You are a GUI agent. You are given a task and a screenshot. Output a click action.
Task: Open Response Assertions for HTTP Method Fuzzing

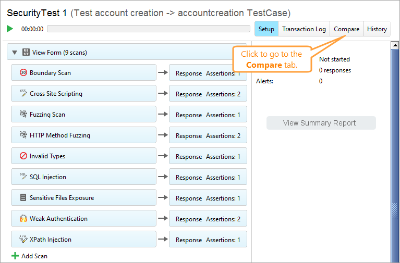[208, 135]
